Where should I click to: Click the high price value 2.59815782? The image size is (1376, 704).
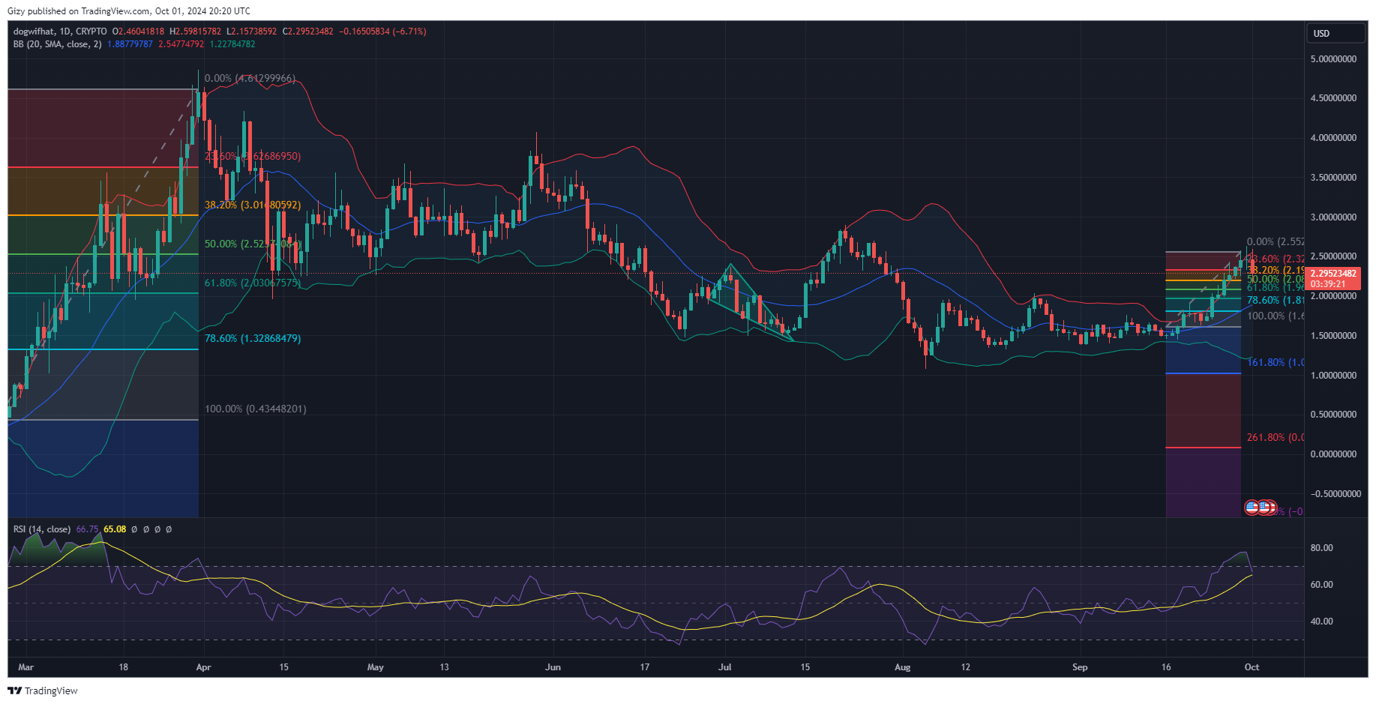[x=199, y=31]
